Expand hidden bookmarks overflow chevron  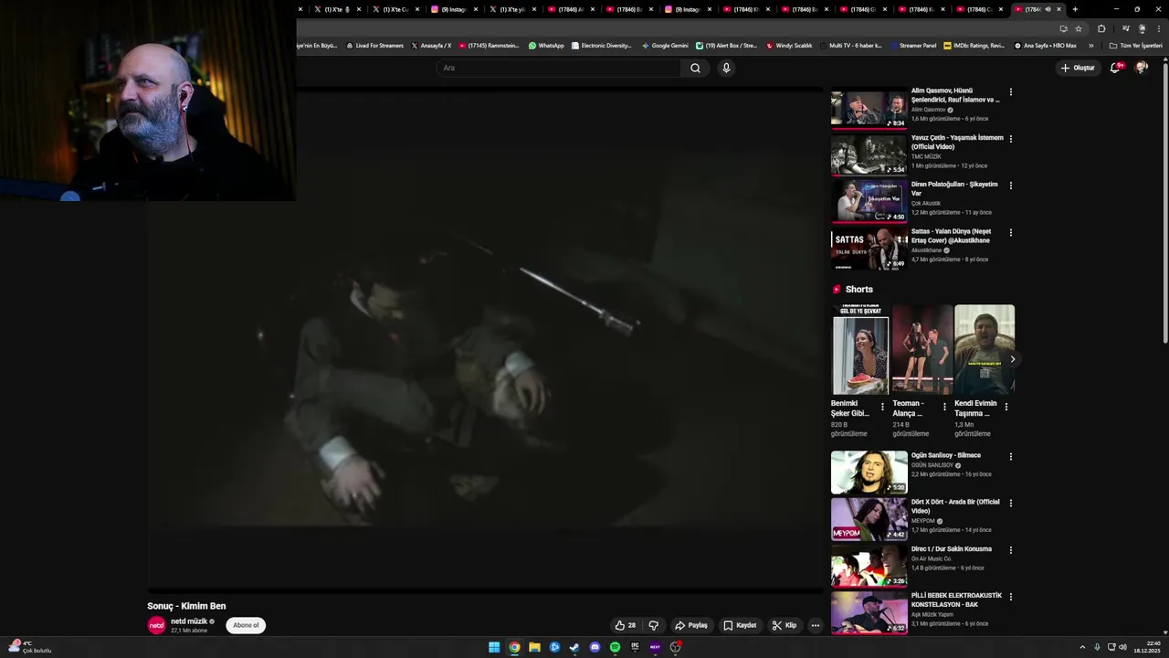(x=1090, y=46)
